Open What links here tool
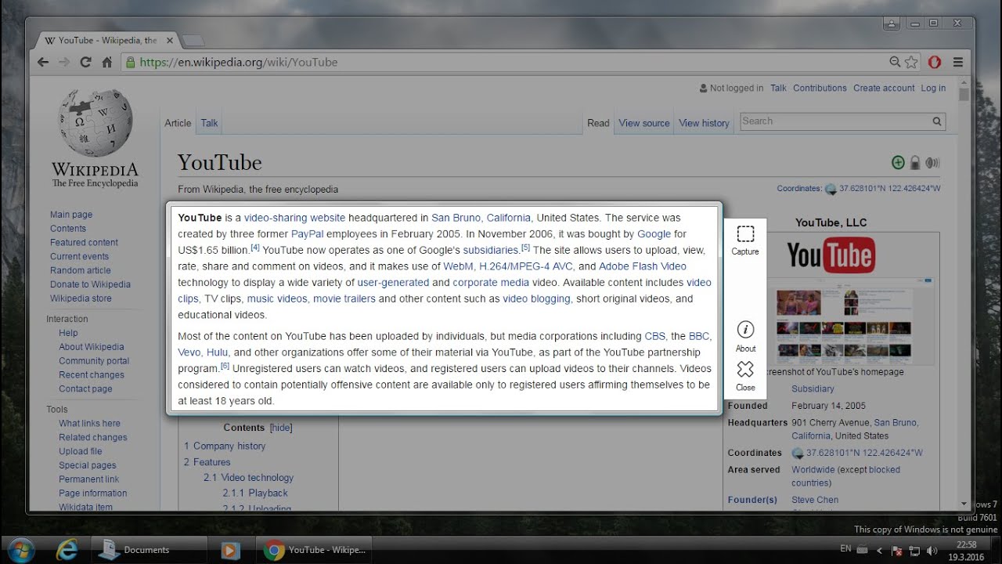 tap(89, 424)
